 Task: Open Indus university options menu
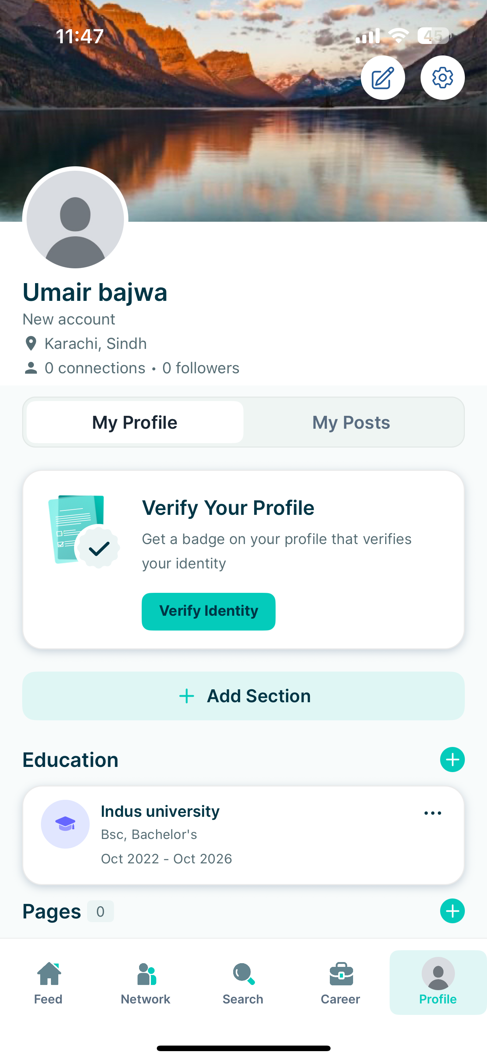point(432,813)
